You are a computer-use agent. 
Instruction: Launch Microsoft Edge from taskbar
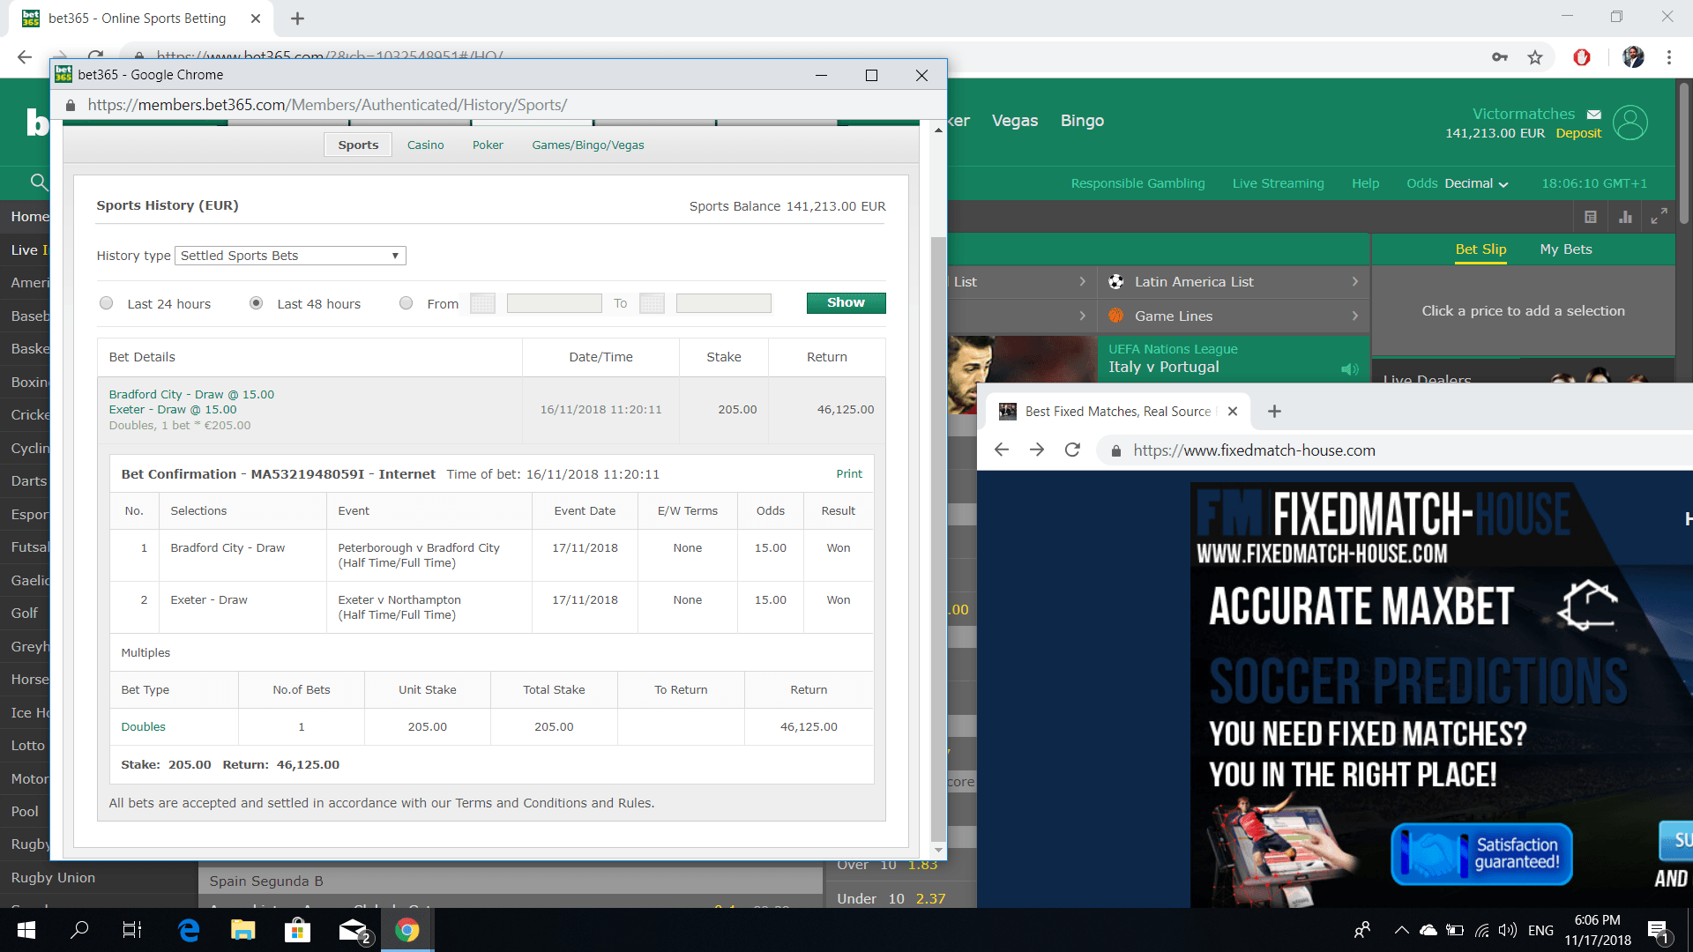[x=189, y=930]
